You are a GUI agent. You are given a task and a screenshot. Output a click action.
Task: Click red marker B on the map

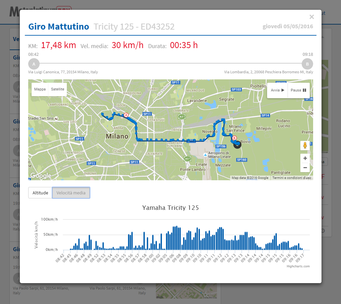click(234, 138)
